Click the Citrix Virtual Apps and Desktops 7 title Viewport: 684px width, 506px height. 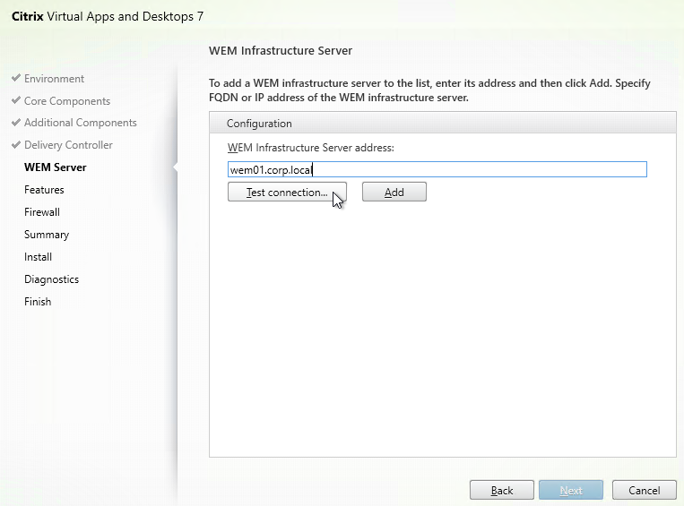pyautogui.click(x=108, y=16)
